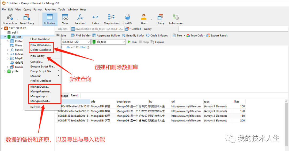This screenshot has height=151, width=289.
Task: Expand the Collections tree node
Action: point(8,41)
